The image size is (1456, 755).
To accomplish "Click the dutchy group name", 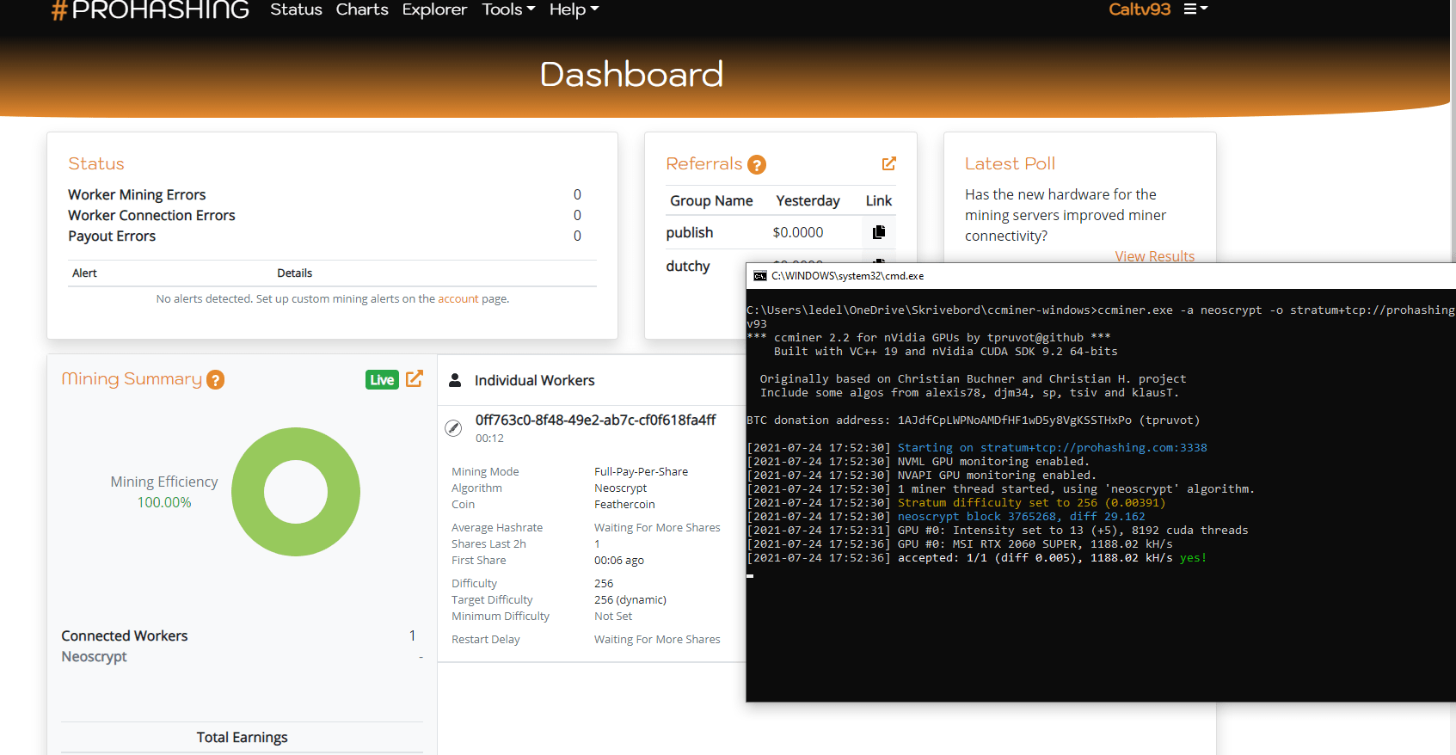I will pos(688,267).
